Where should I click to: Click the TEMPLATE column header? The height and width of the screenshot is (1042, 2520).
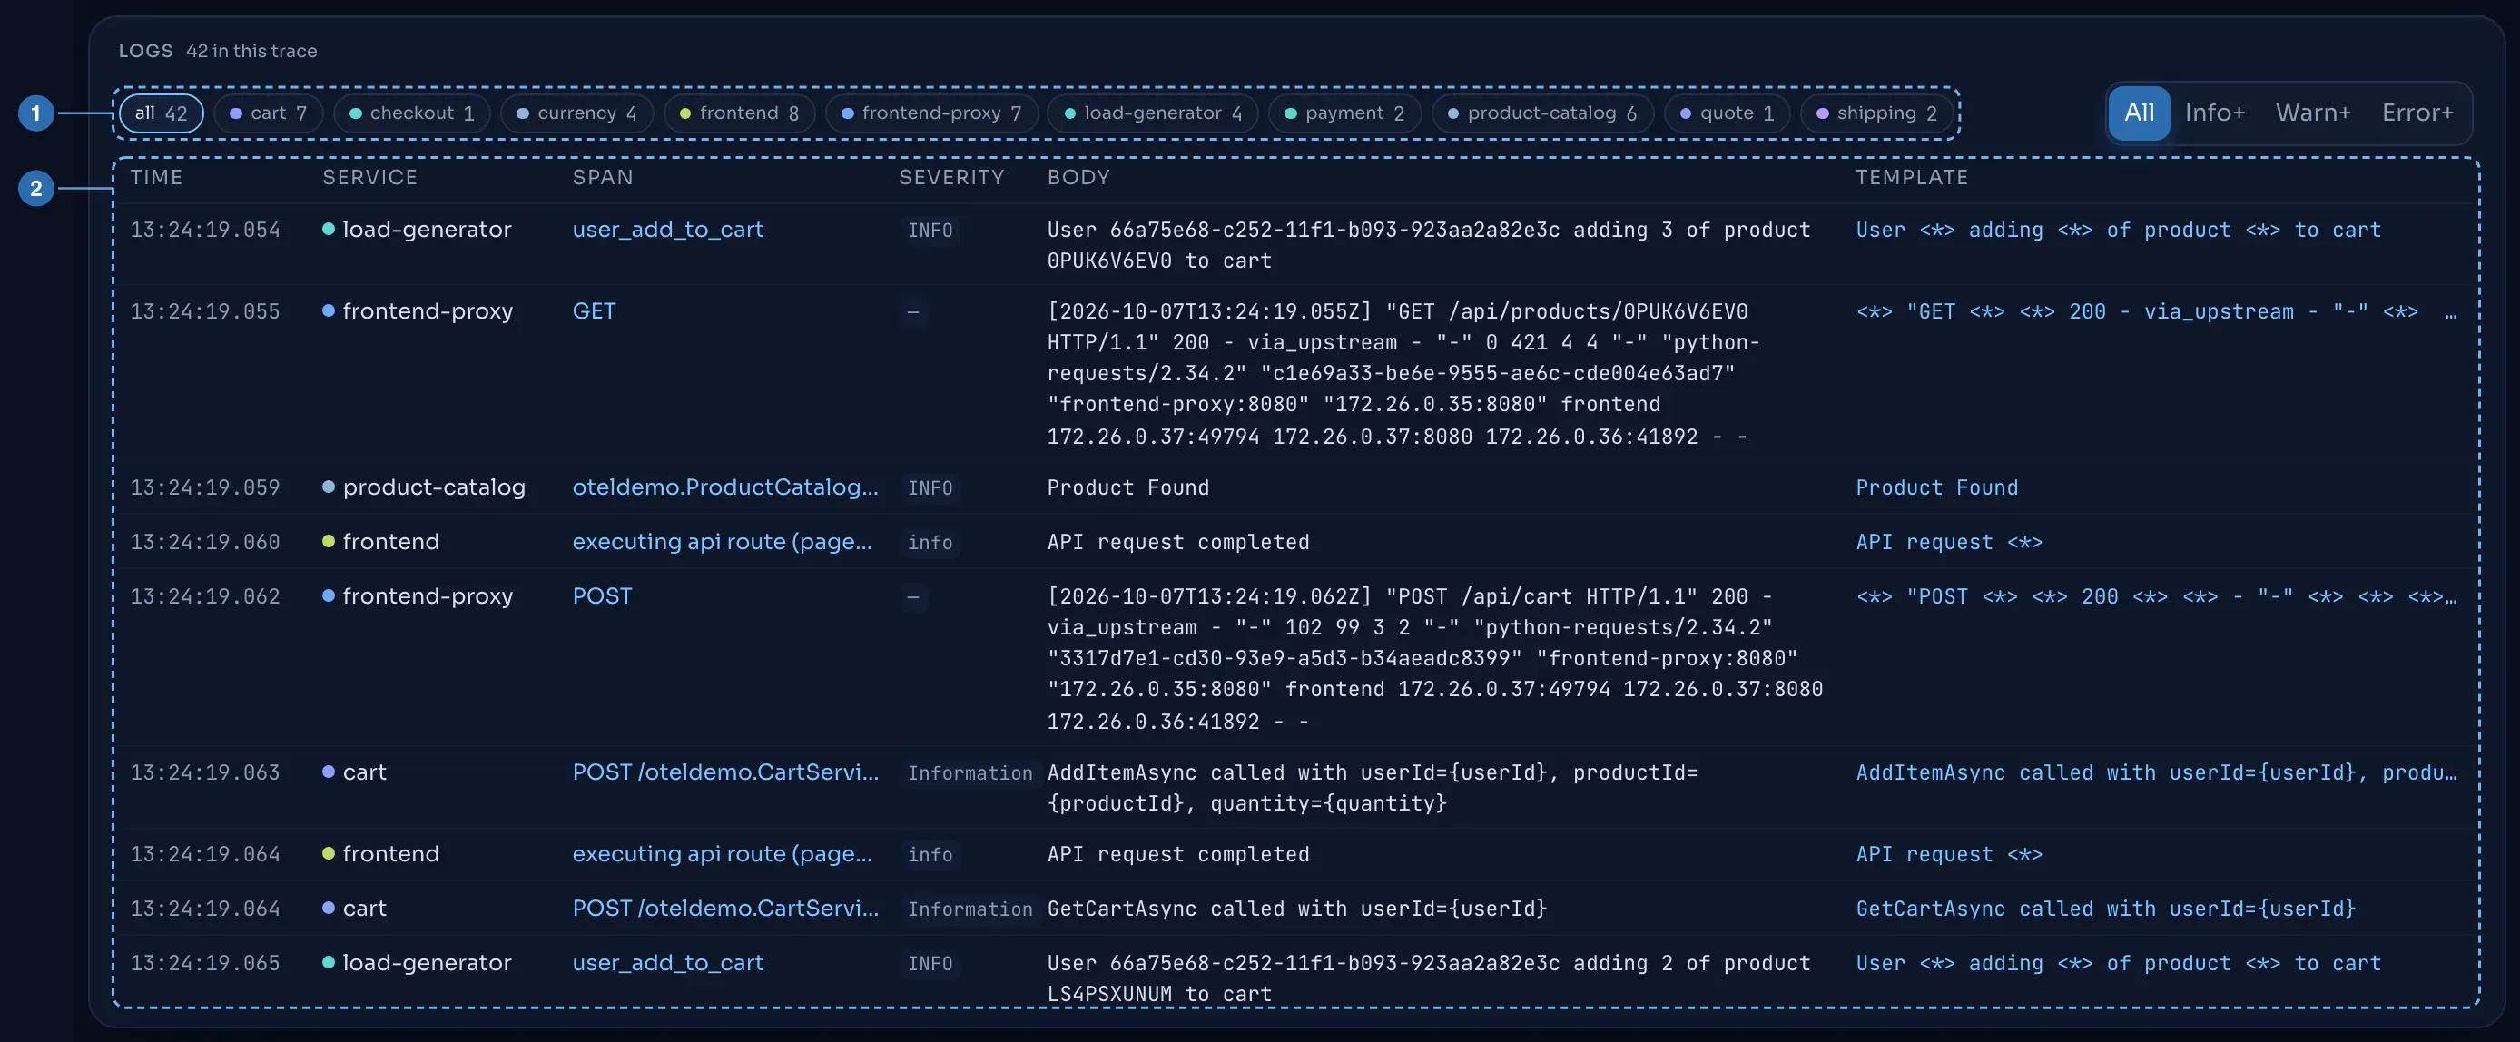click(1912, 177)
